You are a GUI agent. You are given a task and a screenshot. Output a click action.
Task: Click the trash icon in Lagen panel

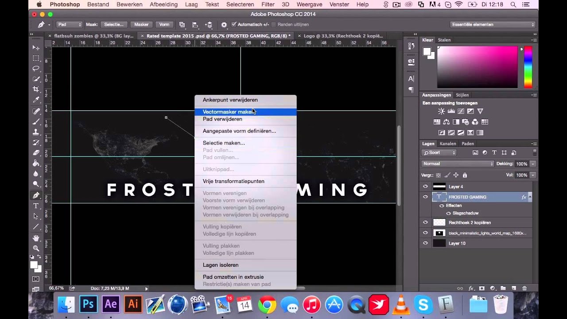524,288
